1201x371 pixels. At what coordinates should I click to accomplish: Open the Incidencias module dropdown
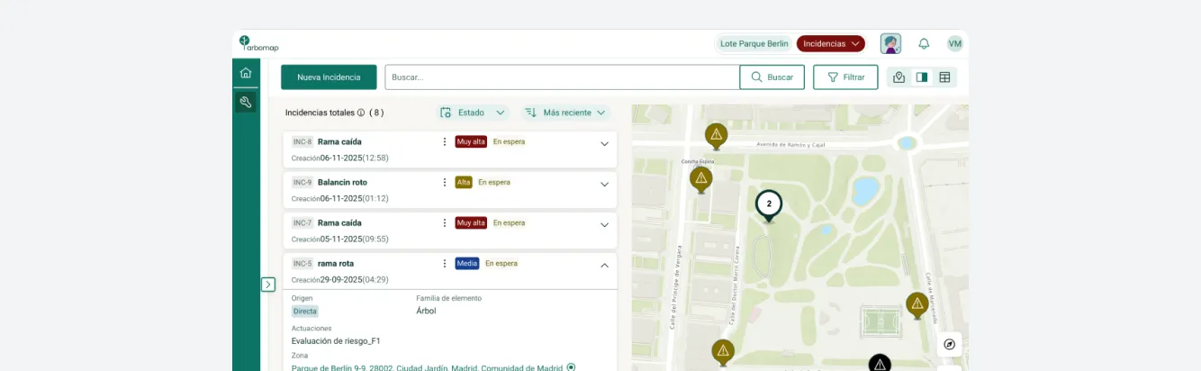point(830,43)
